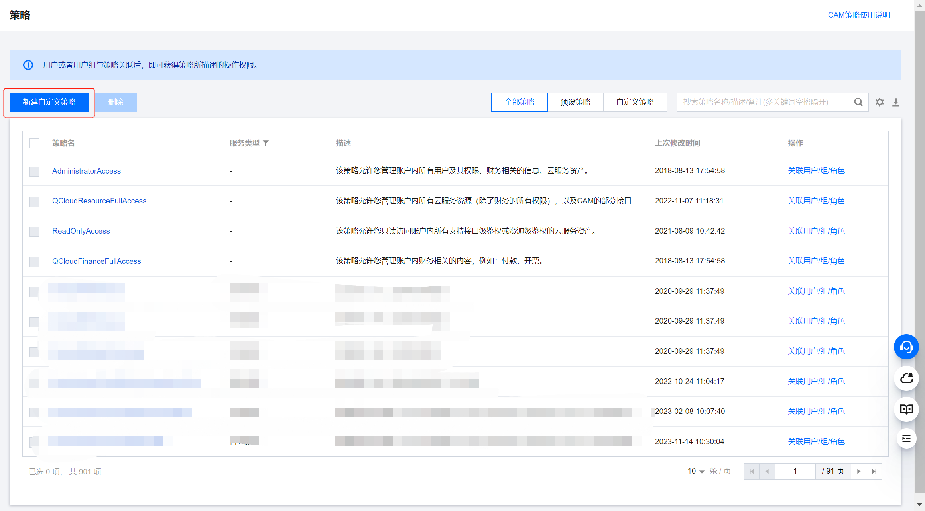The image size is (925, 511).
Task: Click the service type filter funnel icon
Action: point(266,143)
